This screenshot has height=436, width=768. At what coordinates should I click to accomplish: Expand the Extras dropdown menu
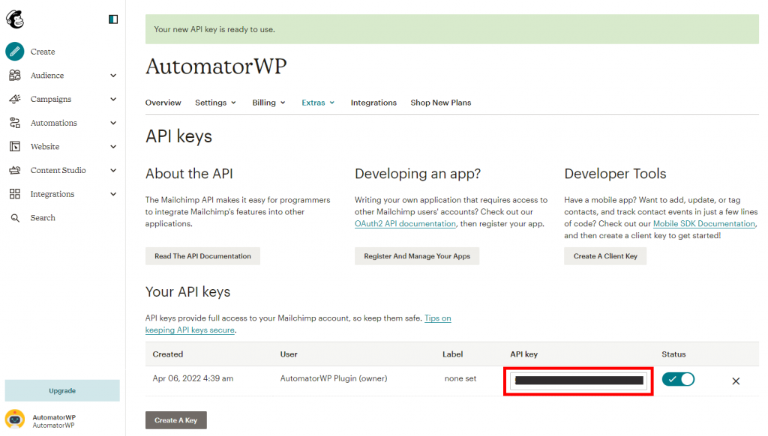click(x=318, y=103)
